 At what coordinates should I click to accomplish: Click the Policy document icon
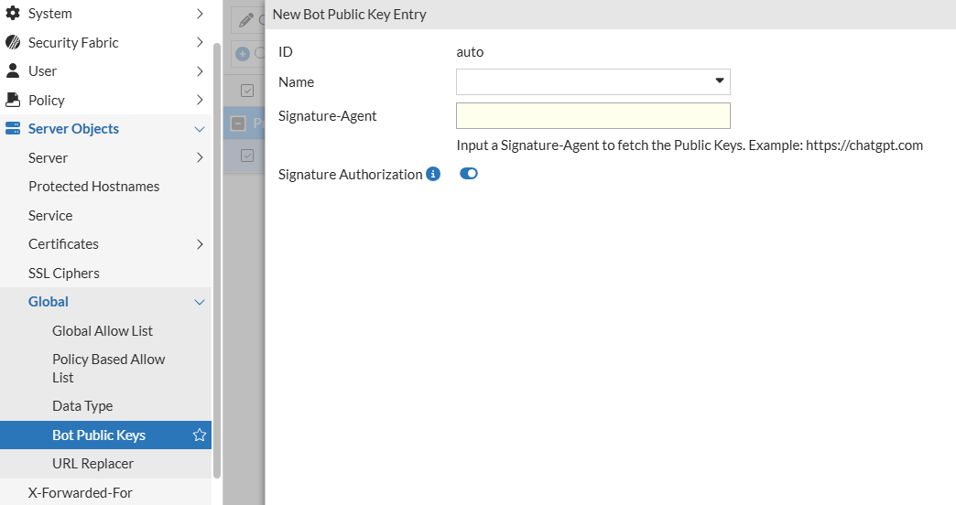[13, 100]
